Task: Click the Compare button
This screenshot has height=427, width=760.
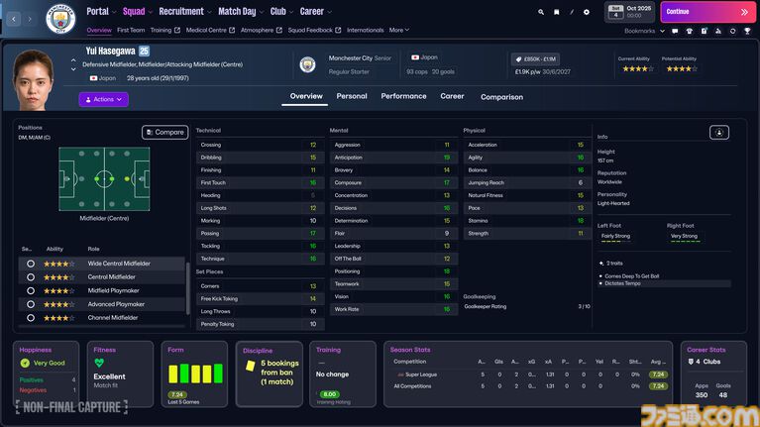Action: (x=164, y=132)
